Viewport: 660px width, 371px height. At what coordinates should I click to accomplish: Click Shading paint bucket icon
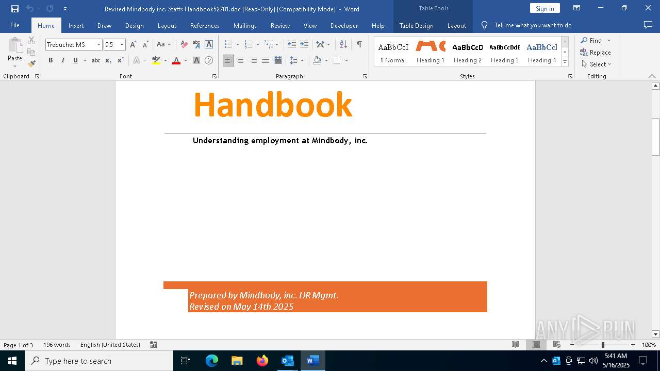pos(317,60)
